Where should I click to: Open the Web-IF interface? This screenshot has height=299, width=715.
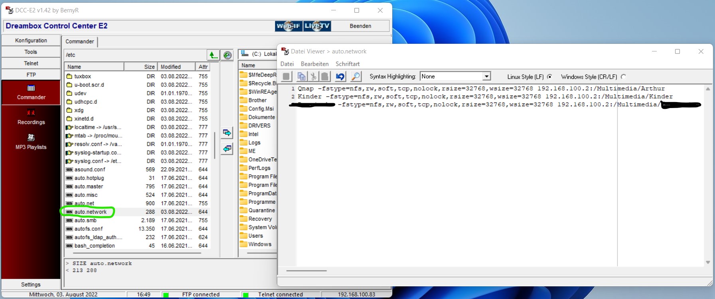point(288,26)
